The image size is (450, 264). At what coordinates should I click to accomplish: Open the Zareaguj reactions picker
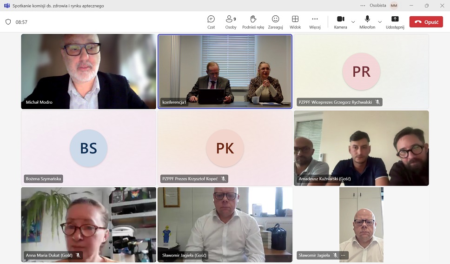point(275,21)
